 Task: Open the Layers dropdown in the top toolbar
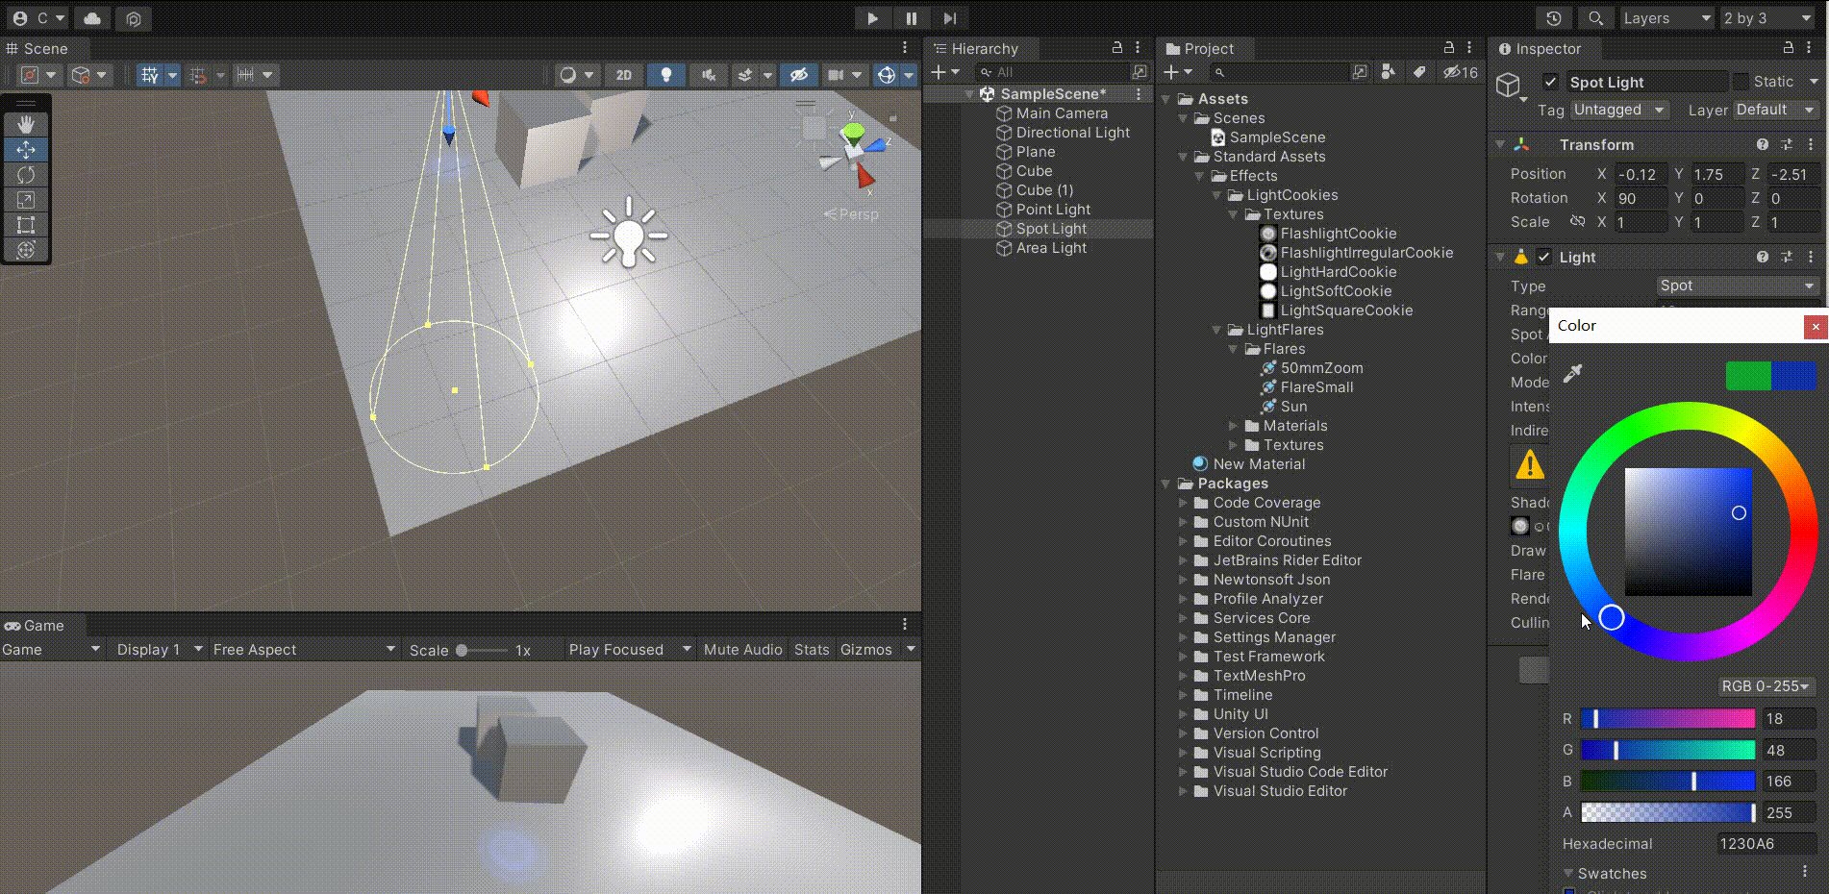tap(1666, 18)
